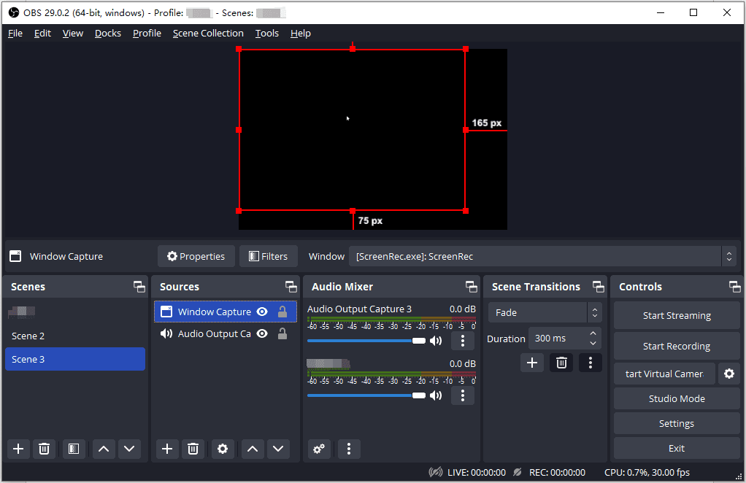Expand the Window selection combo box
The height and width of the screenshot is (483, 746).
point(544,256)
